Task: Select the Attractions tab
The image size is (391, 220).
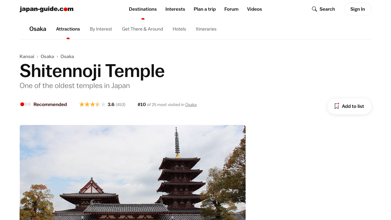Action: [x=68, y=29]
